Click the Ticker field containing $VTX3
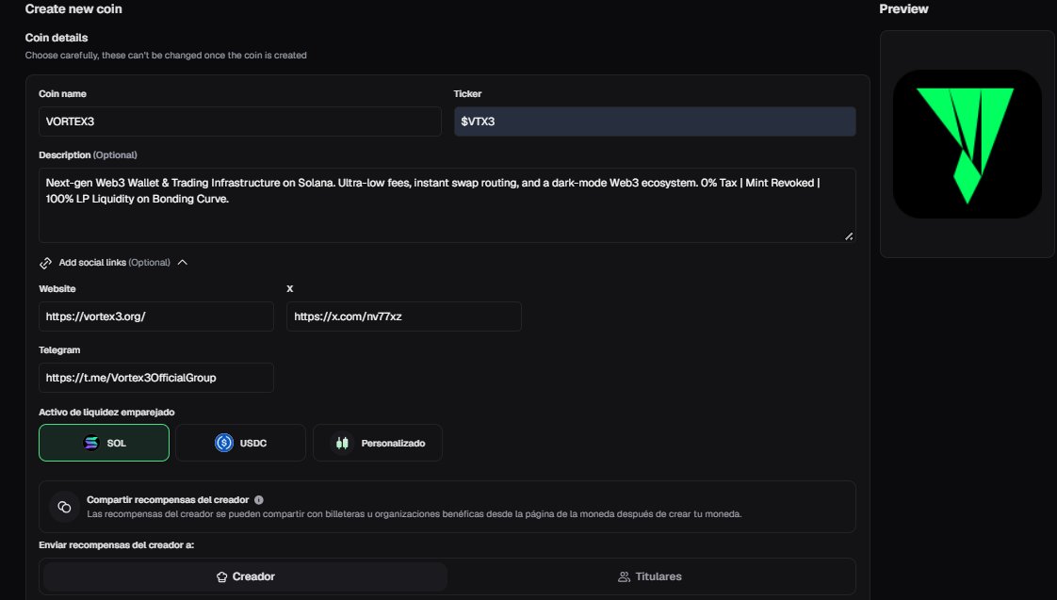 click(655, 122)
